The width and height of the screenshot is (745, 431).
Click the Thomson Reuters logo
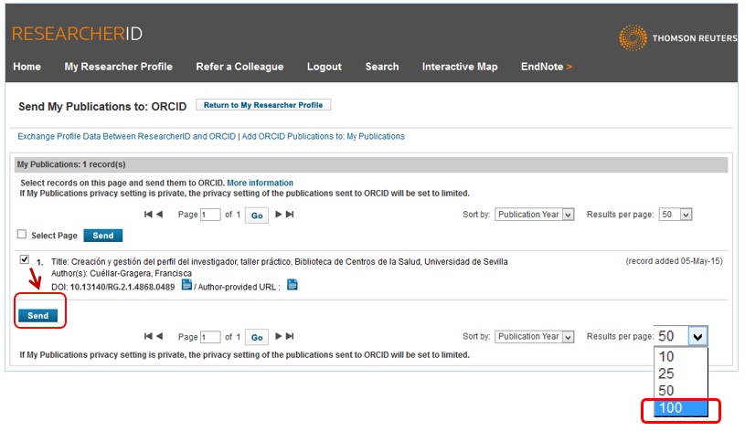point(677,38)
